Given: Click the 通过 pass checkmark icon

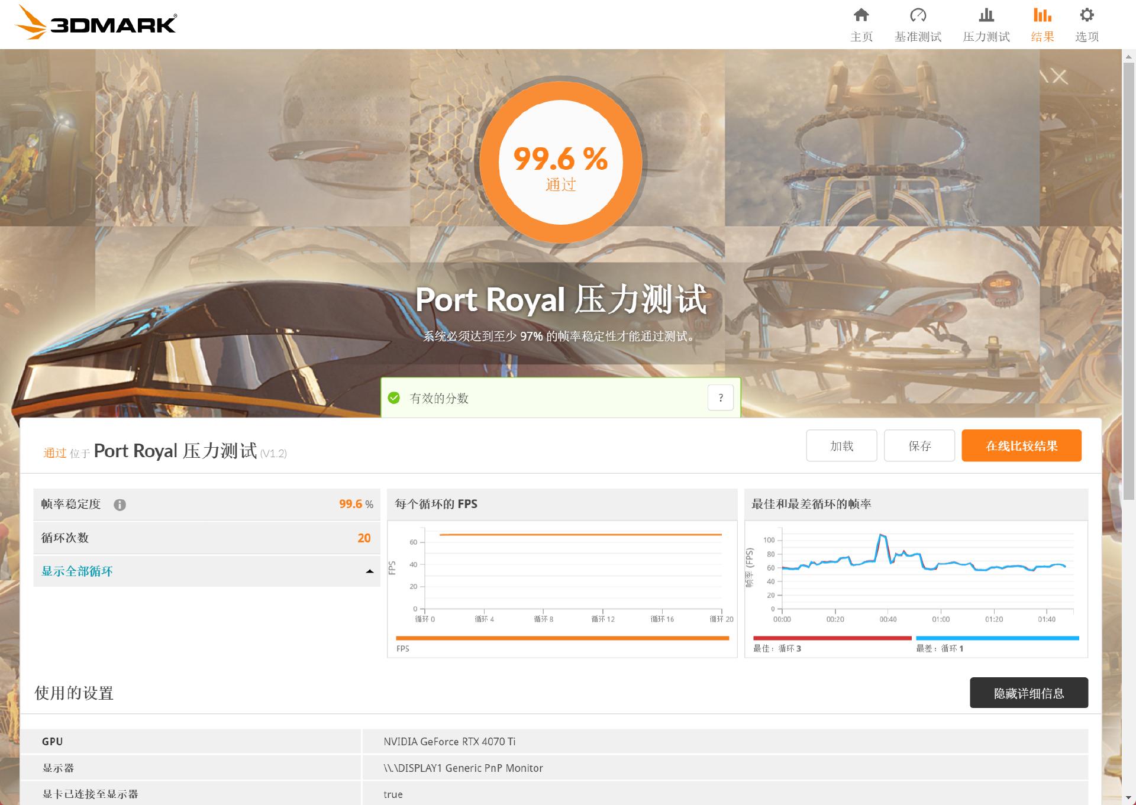Looking at the screenshot, I should click(x=393, y=398).
